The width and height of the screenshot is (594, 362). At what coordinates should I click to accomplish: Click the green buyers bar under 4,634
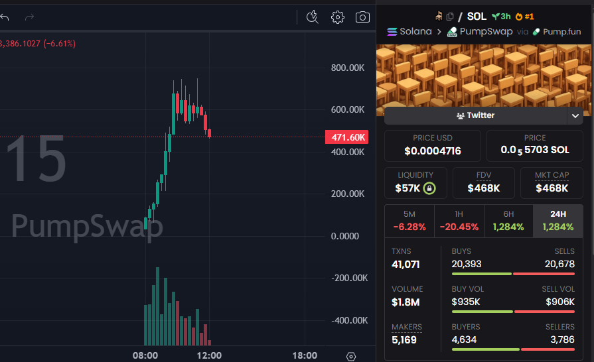click(486, 349)
